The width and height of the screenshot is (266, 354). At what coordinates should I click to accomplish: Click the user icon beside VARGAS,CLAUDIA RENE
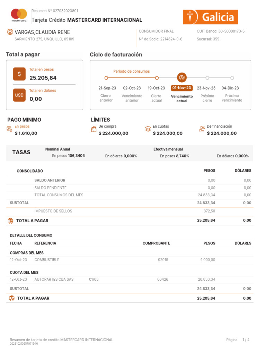click(x=10, y=32)
